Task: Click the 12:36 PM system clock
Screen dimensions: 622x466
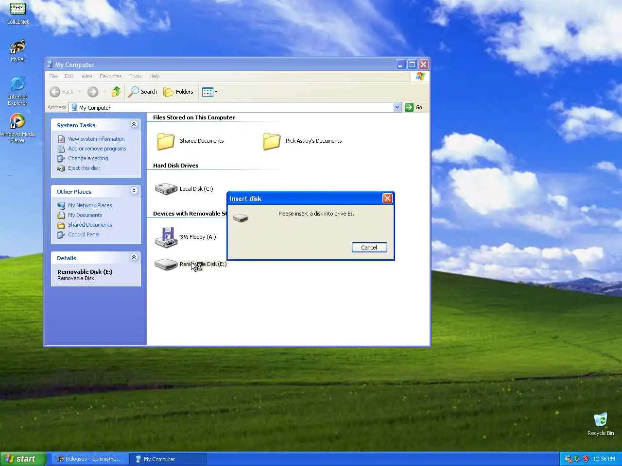Action: pos(604,459)
